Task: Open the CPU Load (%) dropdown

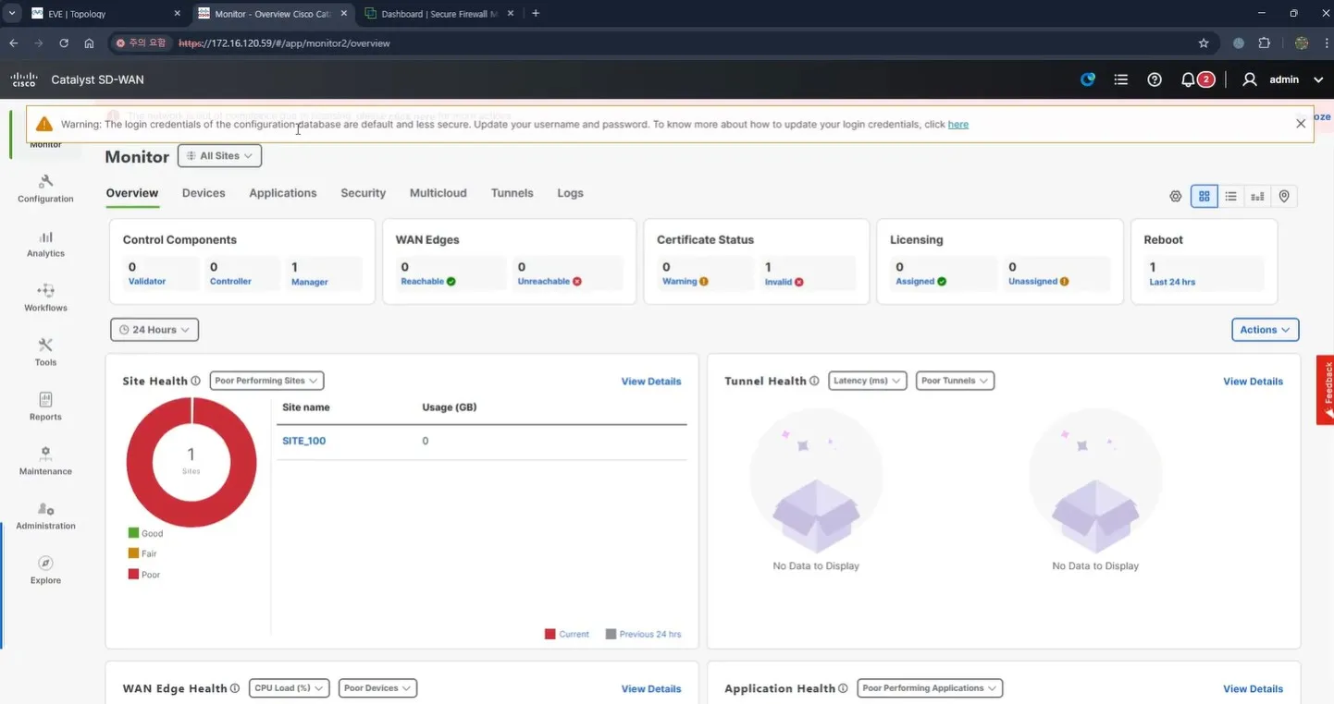Action: [x=290, y=688]
